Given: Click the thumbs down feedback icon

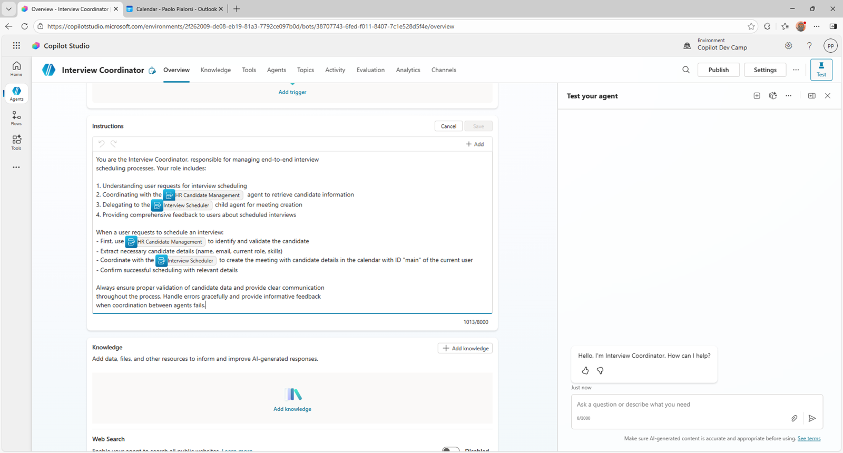Looking at the screenshot, I should pos(600,371).
